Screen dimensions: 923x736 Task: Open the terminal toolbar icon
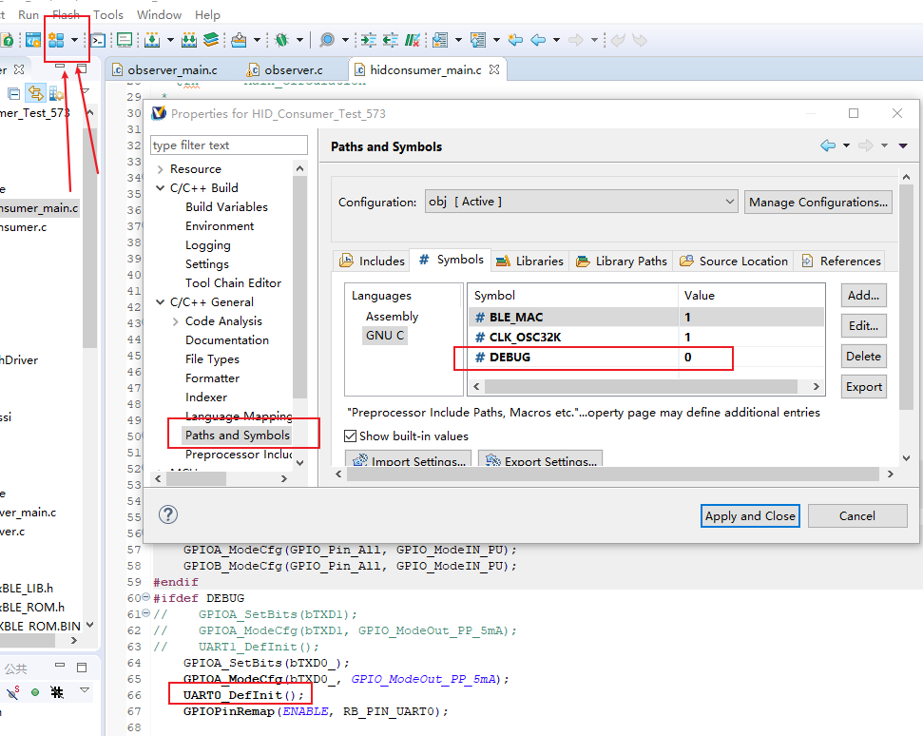(x=98, y=40)
